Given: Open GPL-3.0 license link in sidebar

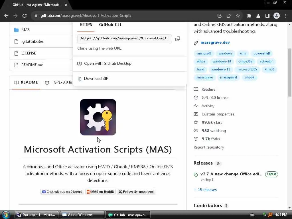Looking at the screenshot, I should coord(211,98).
